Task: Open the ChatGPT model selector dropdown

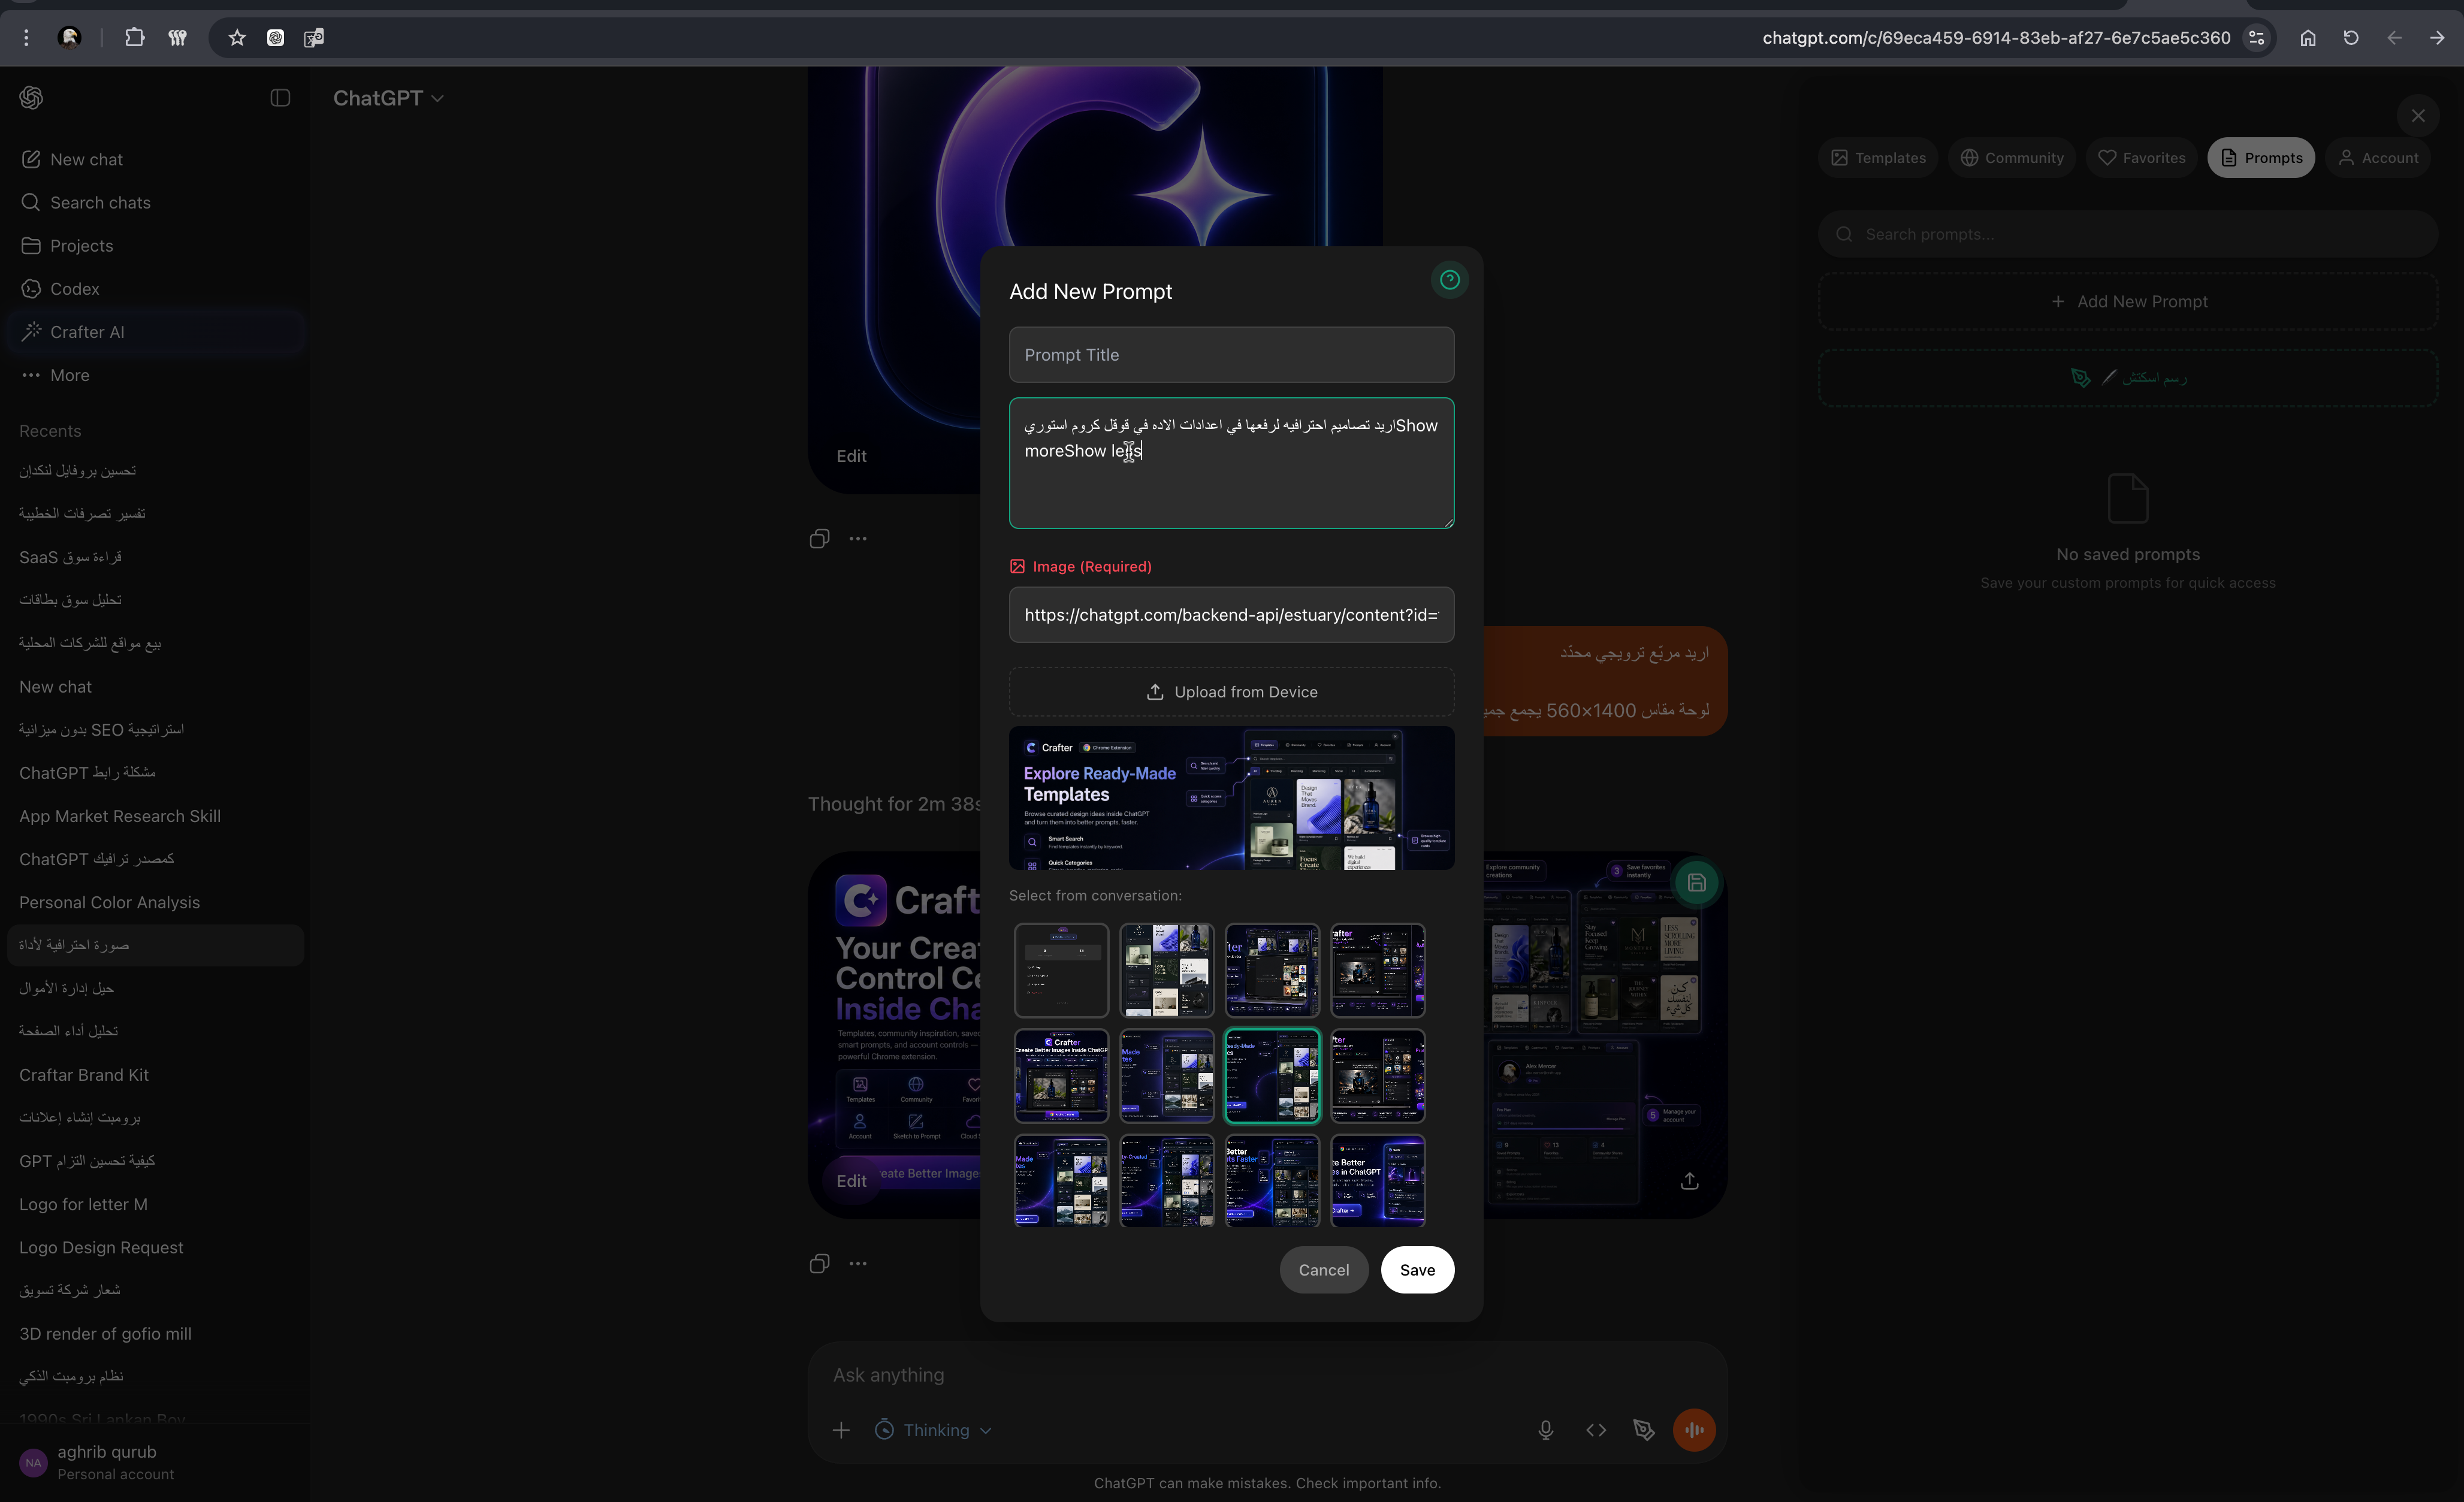Action: point(388,98)
